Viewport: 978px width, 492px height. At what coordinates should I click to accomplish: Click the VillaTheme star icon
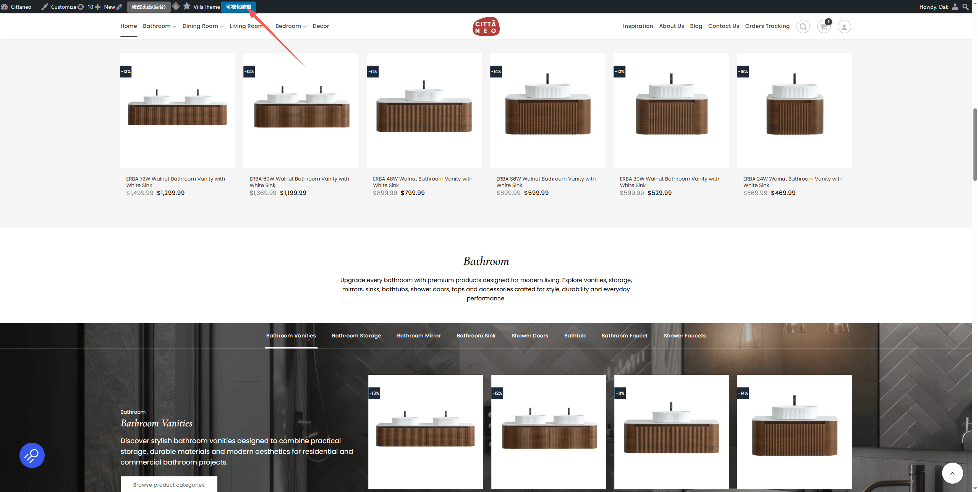187,6
